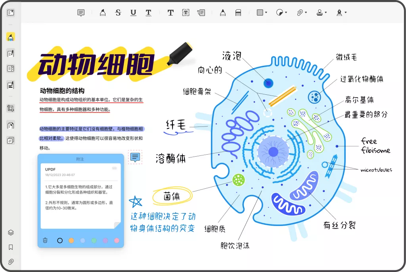Delete the note using the trash icon
The width and height of the screenshot is (406, 272).
(x=45, y=240)
